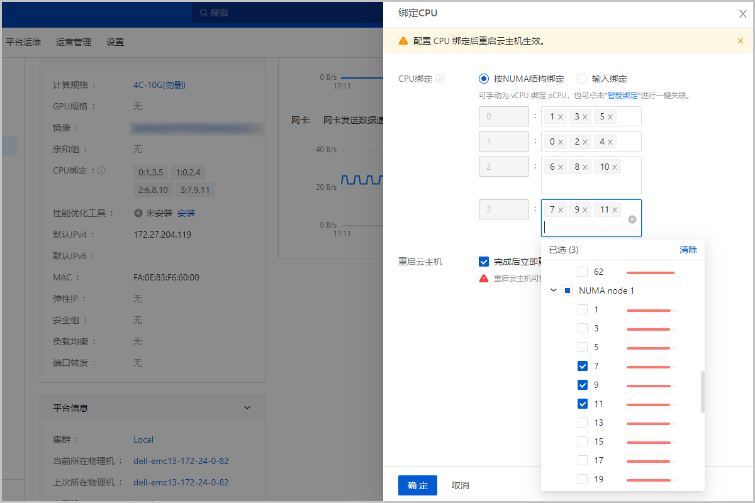755x503 pixels.
Task: Open the pCPU selector for vCPU 2
Action: pos(591,175)
